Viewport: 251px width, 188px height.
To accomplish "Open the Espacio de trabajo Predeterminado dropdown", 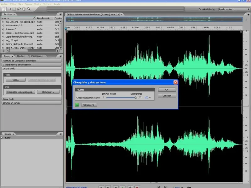I will coord(234,9).
